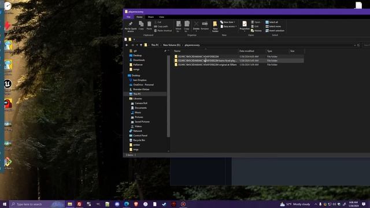Click Invert selection in the ribbon
Viewport: 370px width, 208px height.
tap(275, 31)
